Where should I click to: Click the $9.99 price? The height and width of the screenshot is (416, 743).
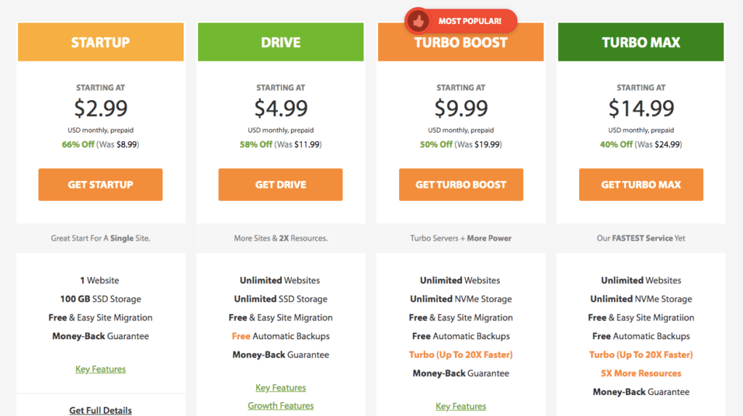[461, 109]
